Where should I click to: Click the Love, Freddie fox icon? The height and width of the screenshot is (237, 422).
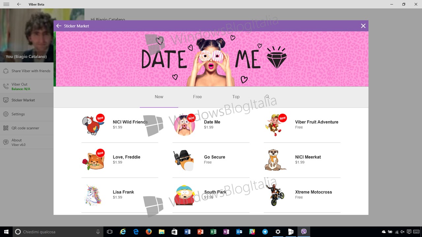93,160
